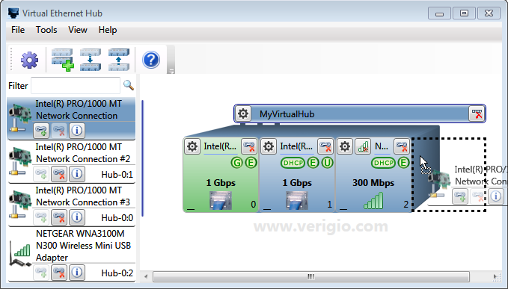Show info for first Intel PRO/1000 MT adapter
Viewport: 508px width, 289px height.
(x=77, y=131)
